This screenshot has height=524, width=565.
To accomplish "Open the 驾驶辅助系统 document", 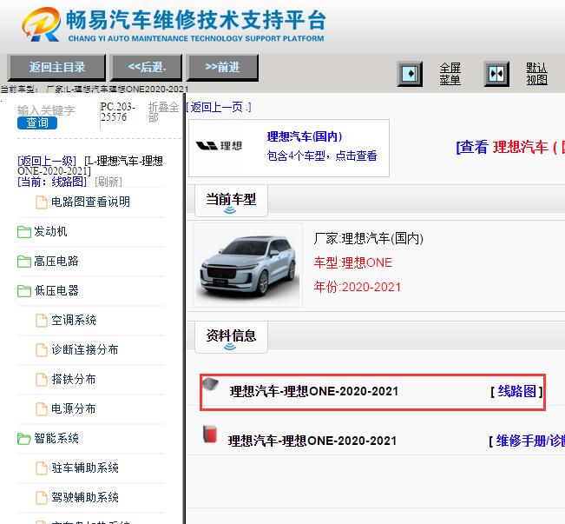I will coord(85,498).
